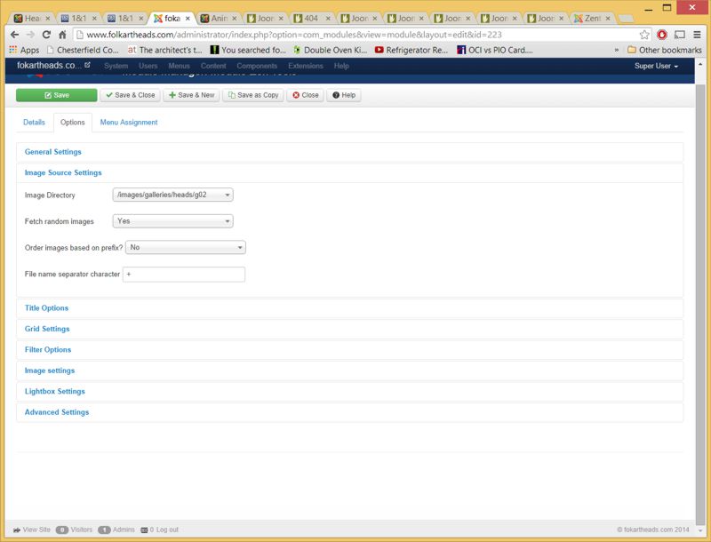711x542 pixels.
Task: Click the Reload page icon
Action: (x=46, y=35)
